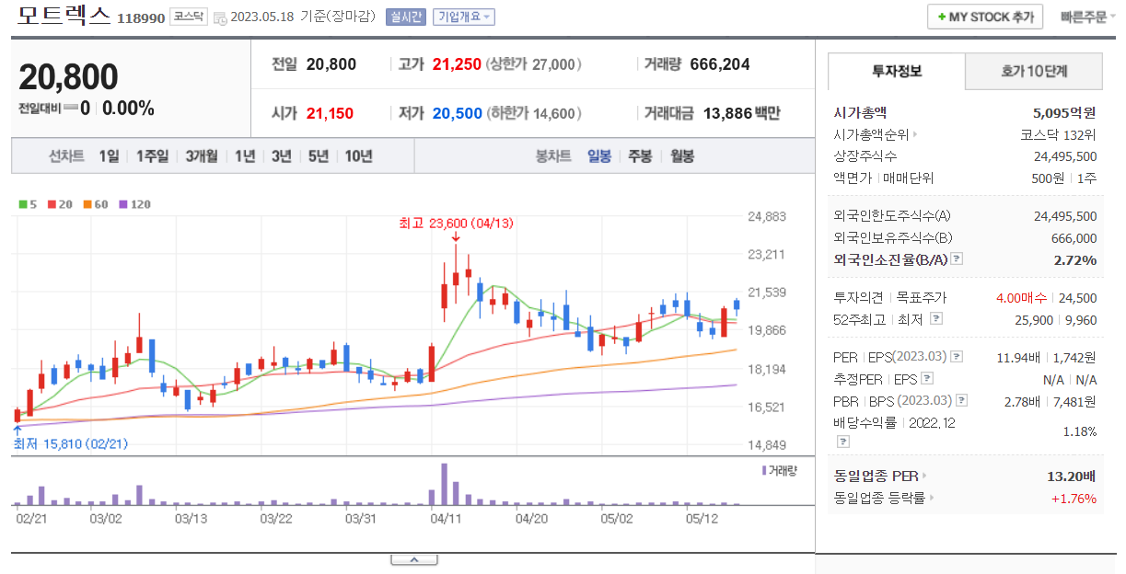This screenshot has height=574, width=1126.
Task: Click the calendar icon beside the date
Action: click(219, 17)
